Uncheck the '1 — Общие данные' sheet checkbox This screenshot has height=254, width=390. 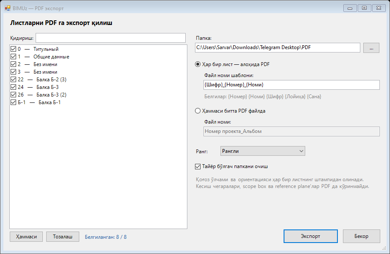pyautogui.click(x=14, y=57)
